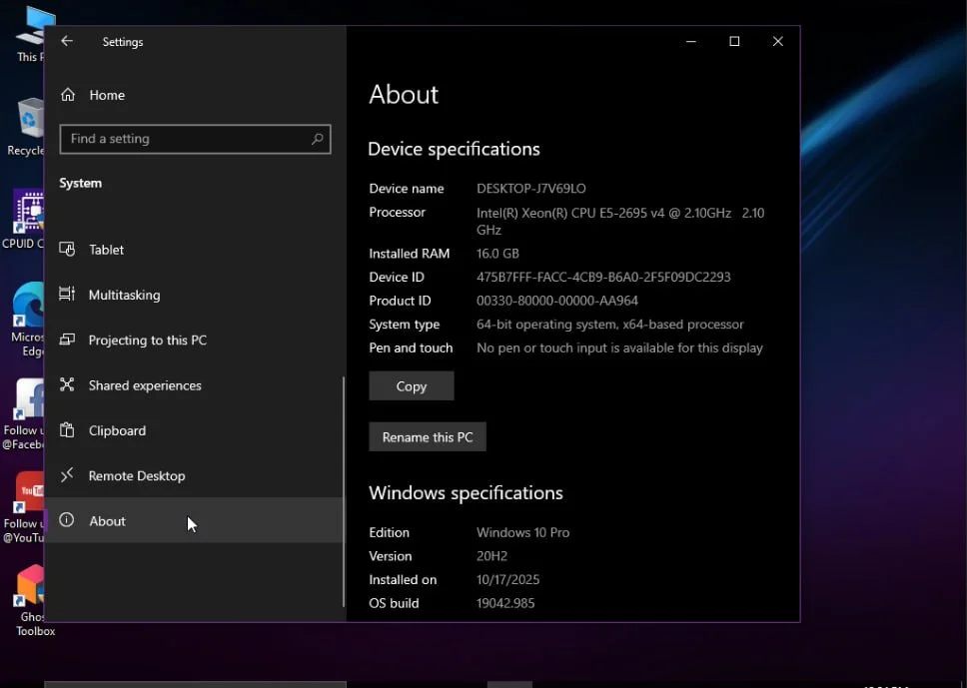The height and width of the screenshot is (688, 967).
Task: Click the Device ID value text
Action: (x=603, y=277)
